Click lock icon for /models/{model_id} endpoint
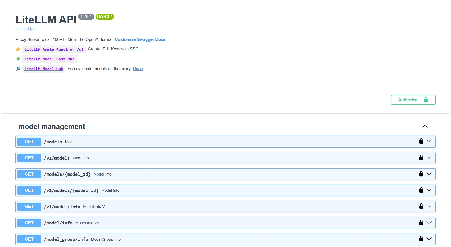 coord(421,174)
